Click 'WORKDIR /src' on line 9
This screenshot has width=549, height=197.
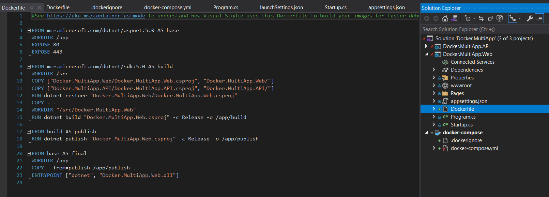(x=50, y=74)
